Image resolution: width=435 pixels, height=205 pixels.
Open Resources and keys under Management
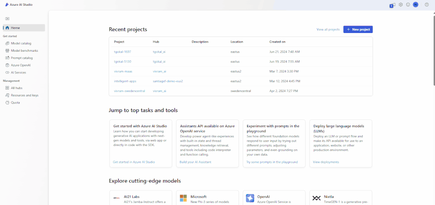(x=24, y=95)
